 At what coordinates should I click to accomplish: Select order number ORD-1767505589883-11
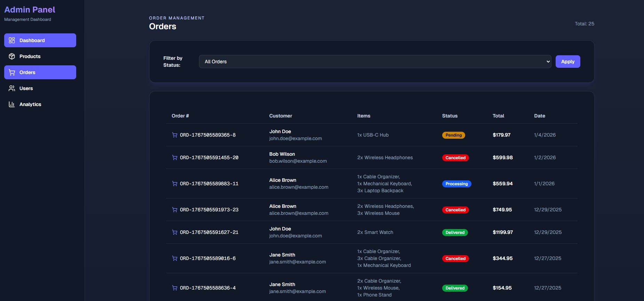[x=209, y=184]
